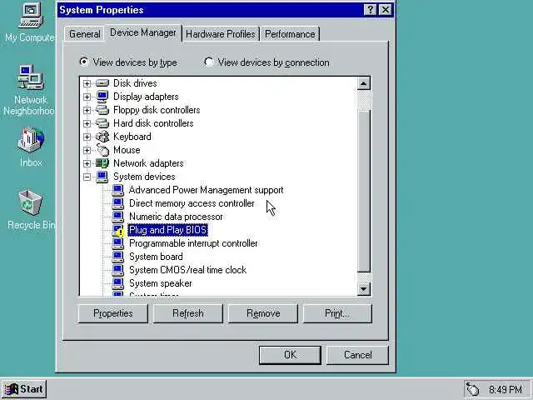The image size is (533, 400).
Task: Click device list scroll up arrow
Action: [364, 83]
